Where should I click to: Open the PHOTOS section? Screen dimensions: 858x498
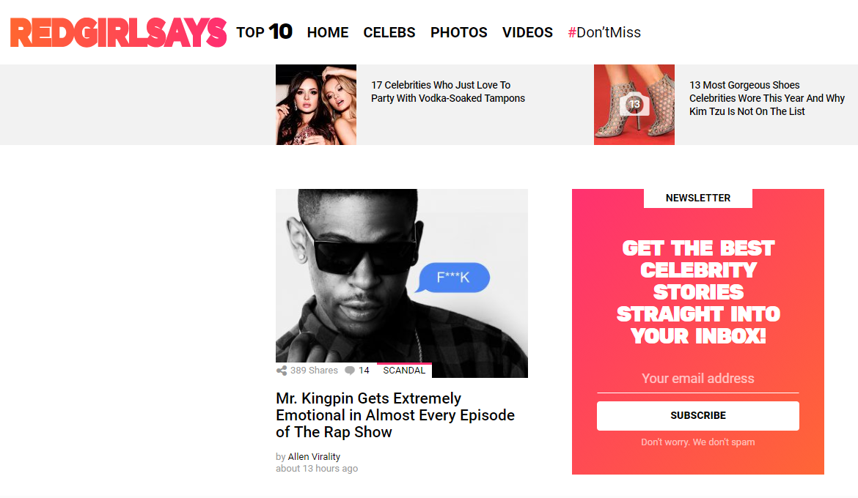click(458, 33)
